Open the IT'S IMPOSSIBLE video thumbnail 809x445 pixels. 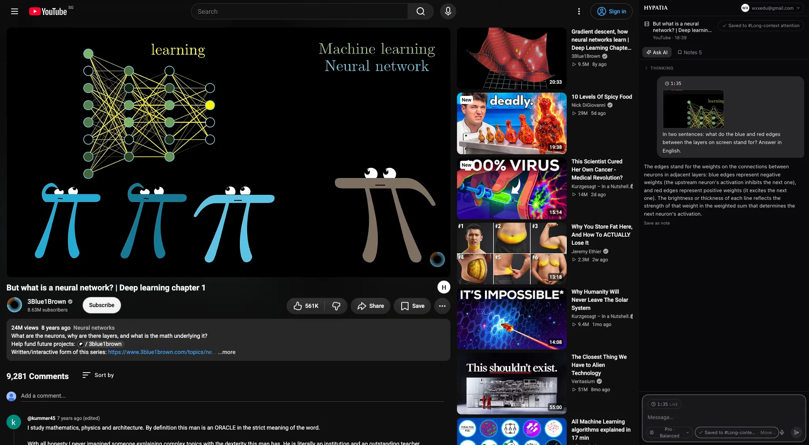512,318
